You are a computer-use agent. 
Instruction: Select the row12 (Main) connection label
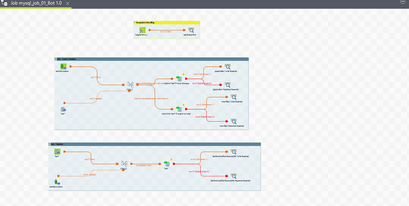(x=165, y=32)
